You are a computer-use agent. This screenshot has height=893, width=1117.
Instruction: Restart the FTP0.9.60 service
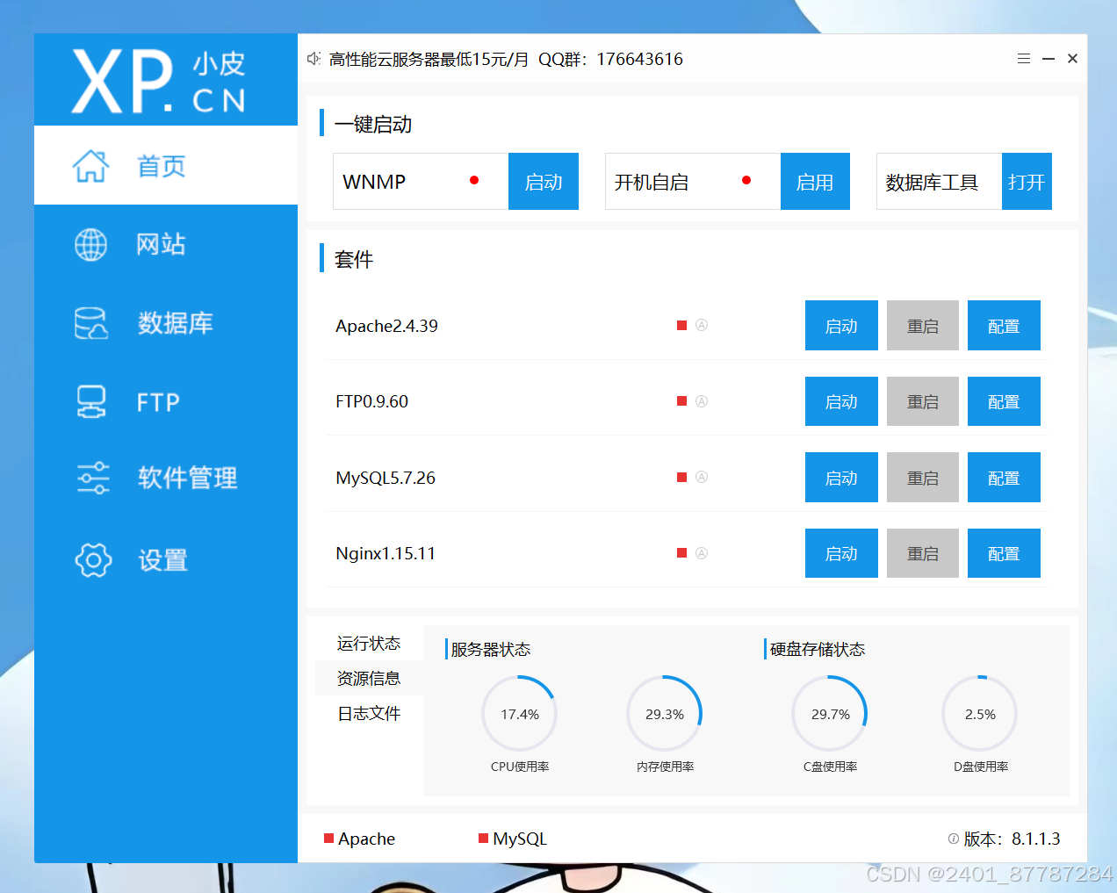click(x=923, y=401)
